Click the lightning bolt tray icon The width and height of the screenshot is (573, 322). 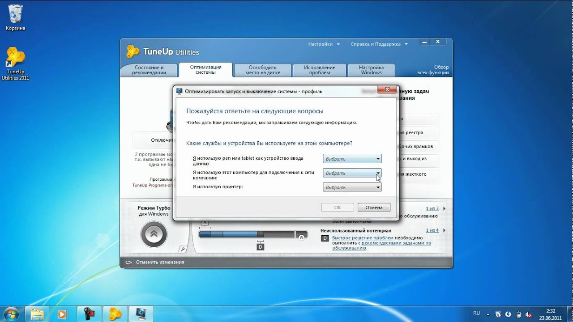pyautogui.click(x=509, y=314)
